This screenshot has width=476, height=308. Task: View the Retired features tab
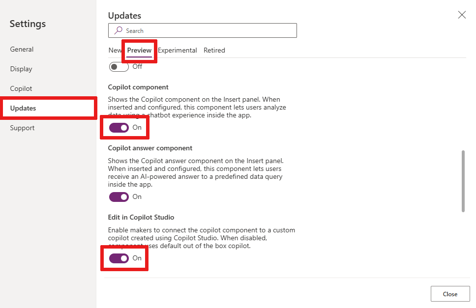point(214,50)
